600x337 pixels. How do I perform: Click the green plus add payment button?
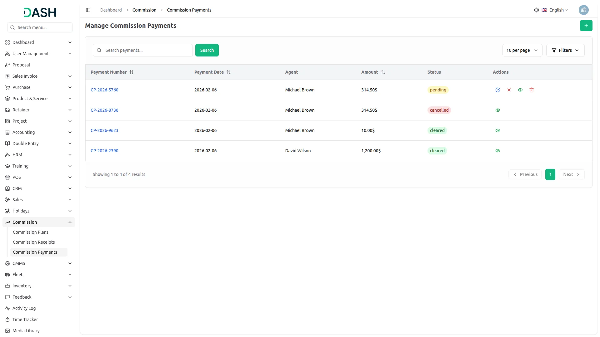coord(586,26)
